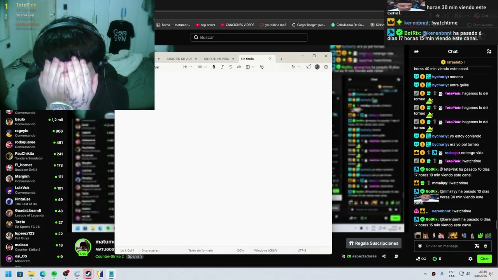This screenshot has height=280, width=498.
Task: Open LuizVuk channel in sidebar
Action: point(34,190)
